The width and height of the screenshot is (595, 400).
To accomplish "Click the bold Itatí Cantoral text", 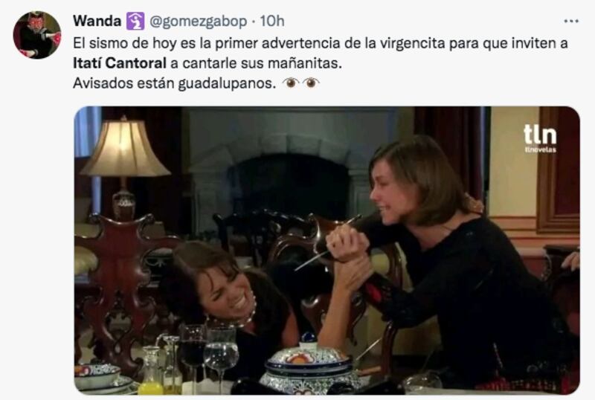I will [120, 63].
